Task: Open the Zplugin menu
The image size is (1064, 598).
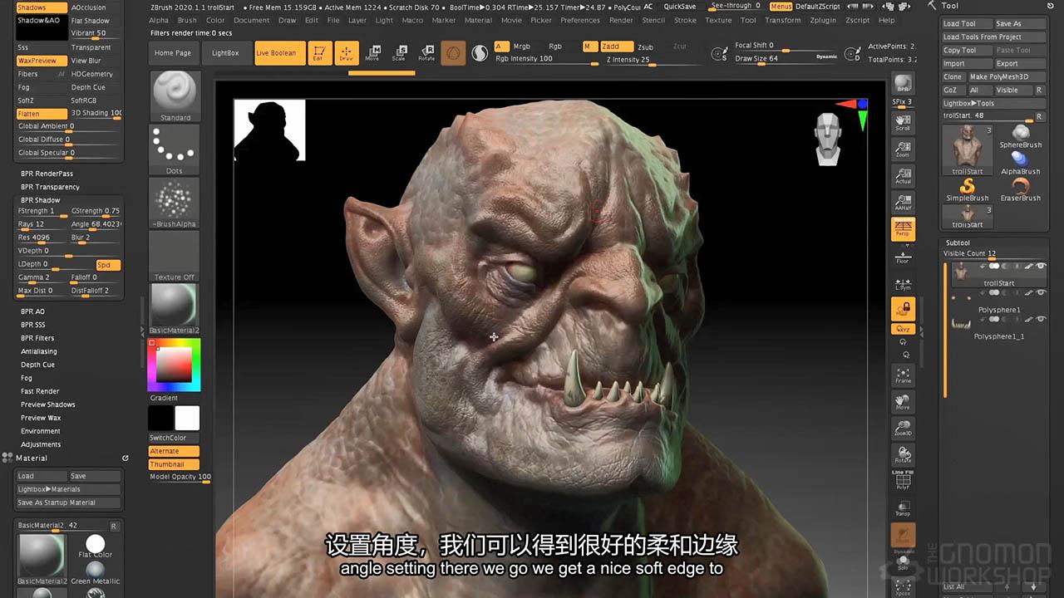Action: [822, 20]
